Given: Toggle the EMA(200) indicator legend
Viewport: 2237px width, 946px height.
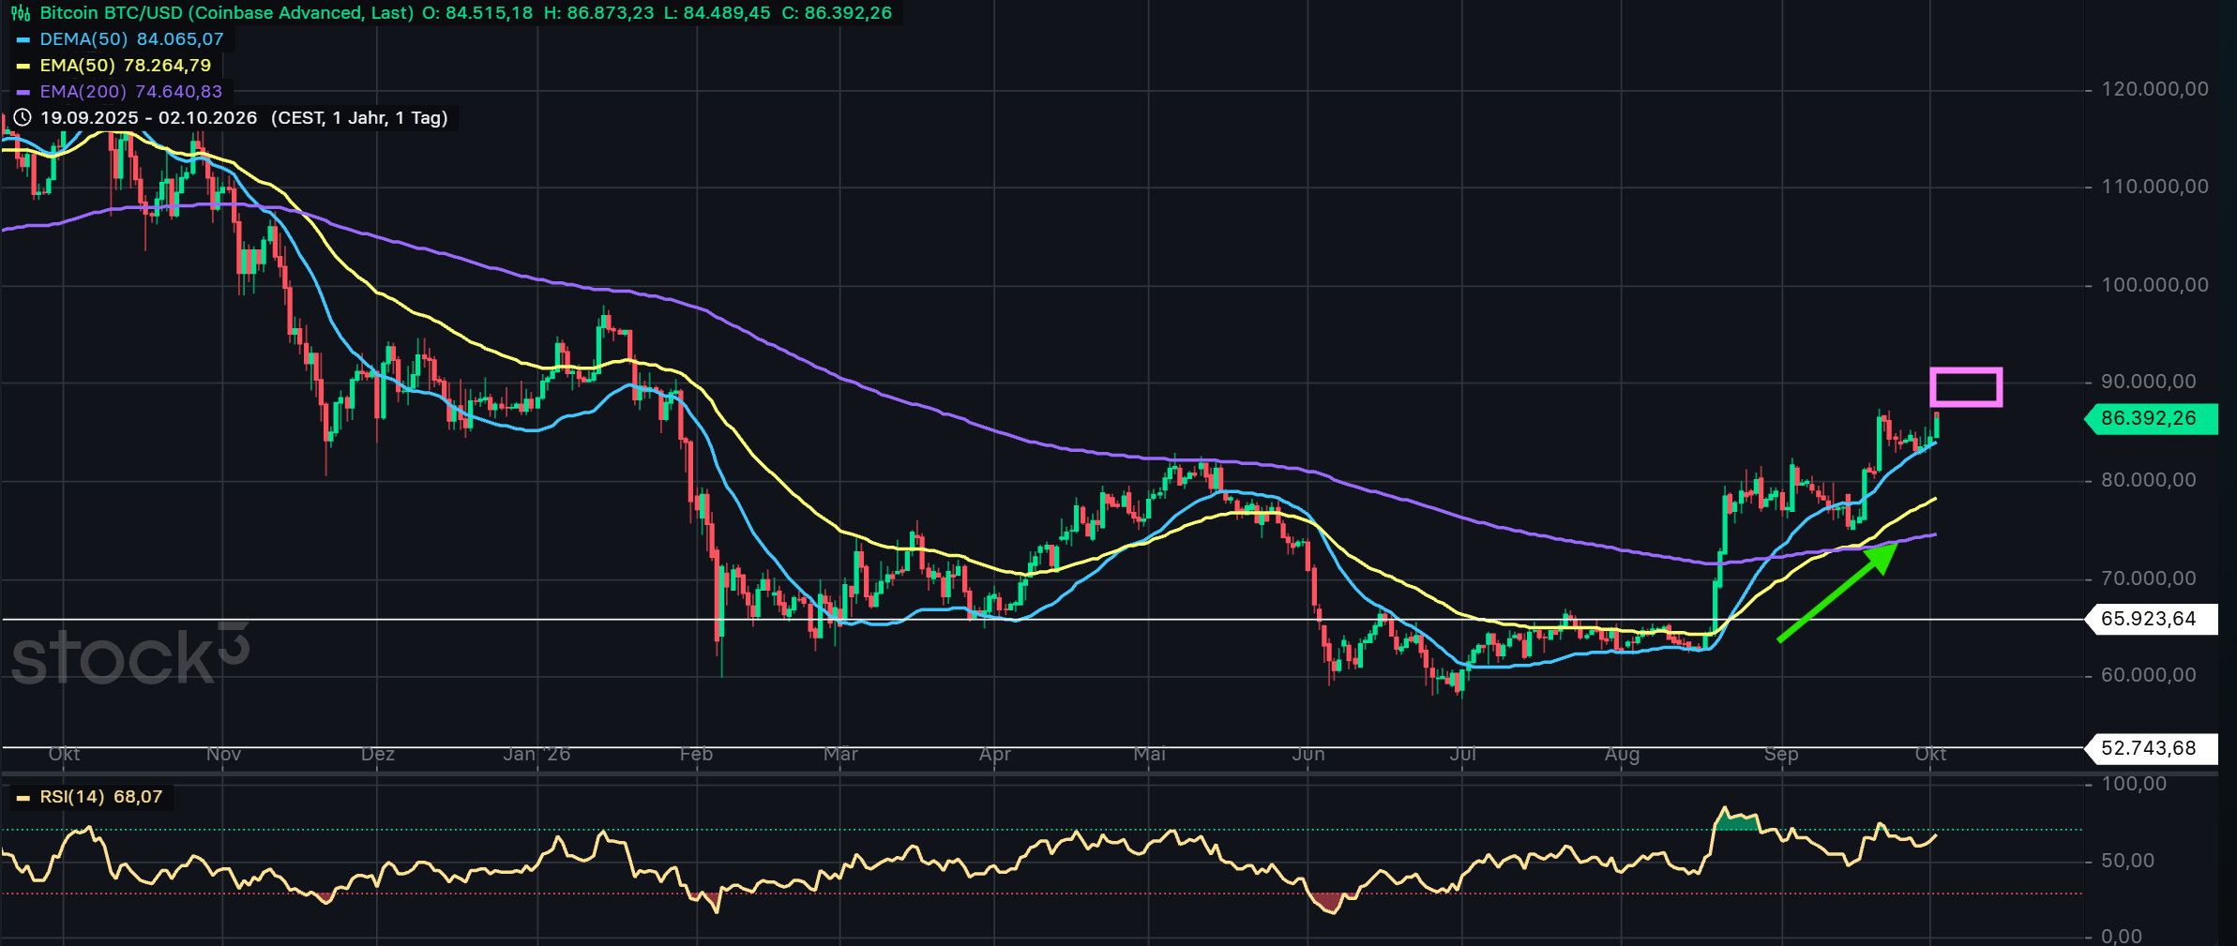Looking at the screenshot, I should (119, 92).
